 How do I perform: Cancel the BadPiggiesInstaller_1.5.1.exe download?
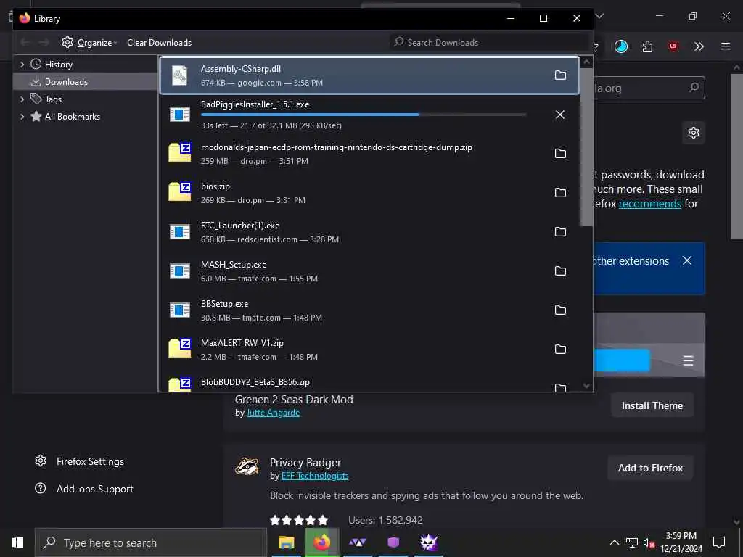tap(560, 115)
